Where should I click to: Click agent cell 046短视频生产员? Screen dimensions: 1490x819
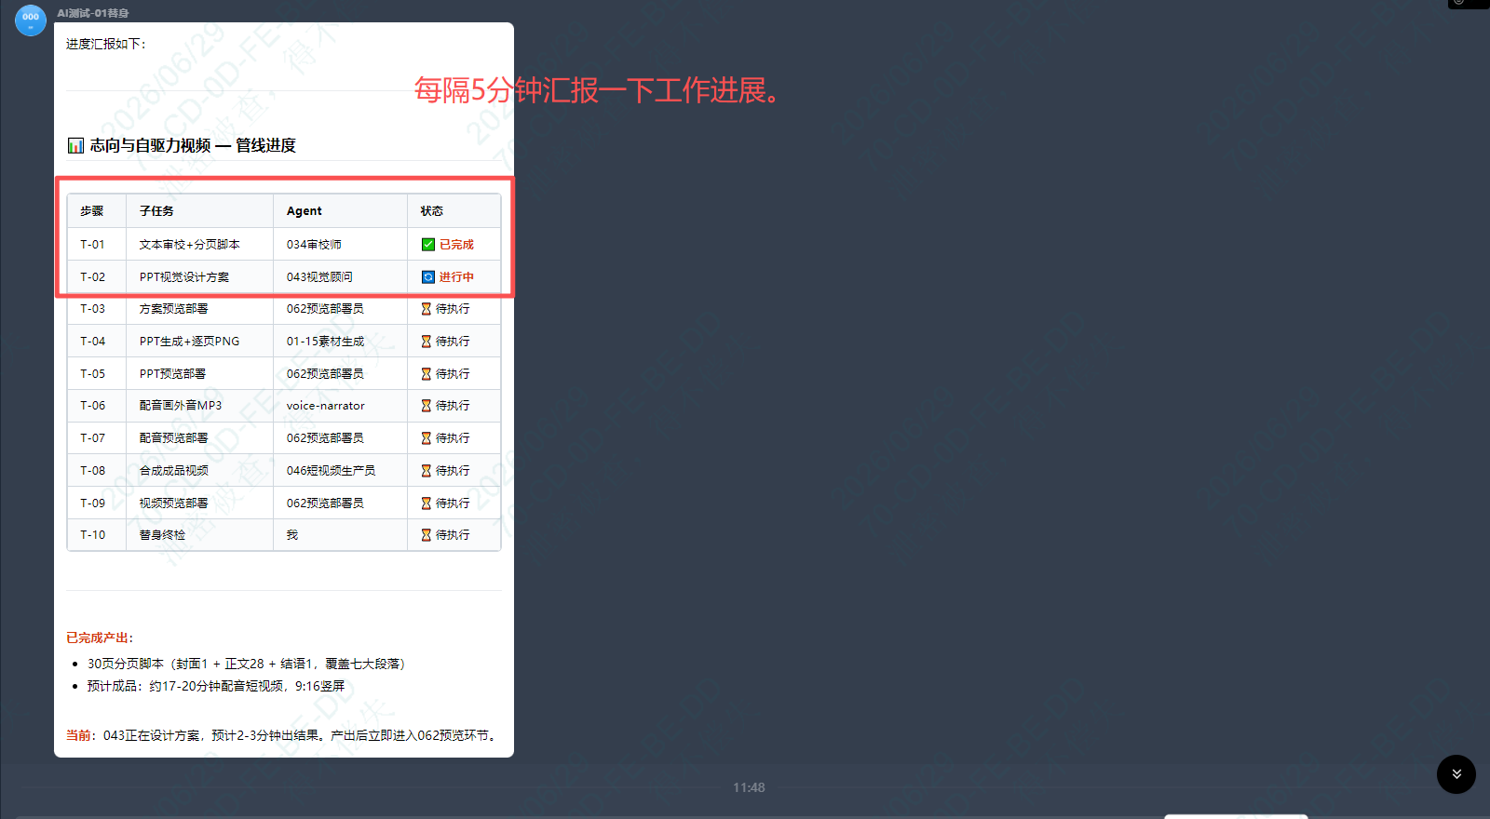tap(331, 471)
